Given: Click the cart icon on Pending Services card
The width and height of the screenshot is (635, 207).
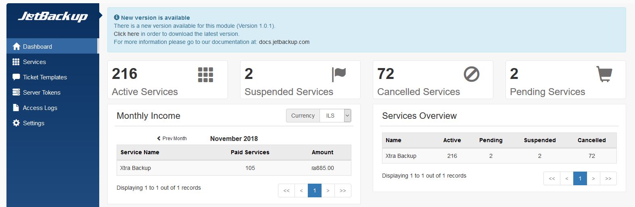Looking at the screenshot, I should point(604,74).
